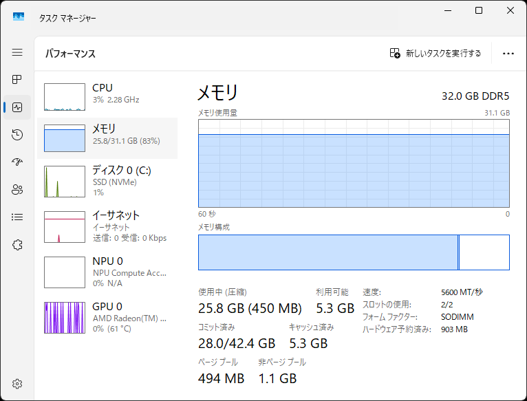Go to the Processes page icon
This screenshot has width=527, height=401.
pos(17,80)
